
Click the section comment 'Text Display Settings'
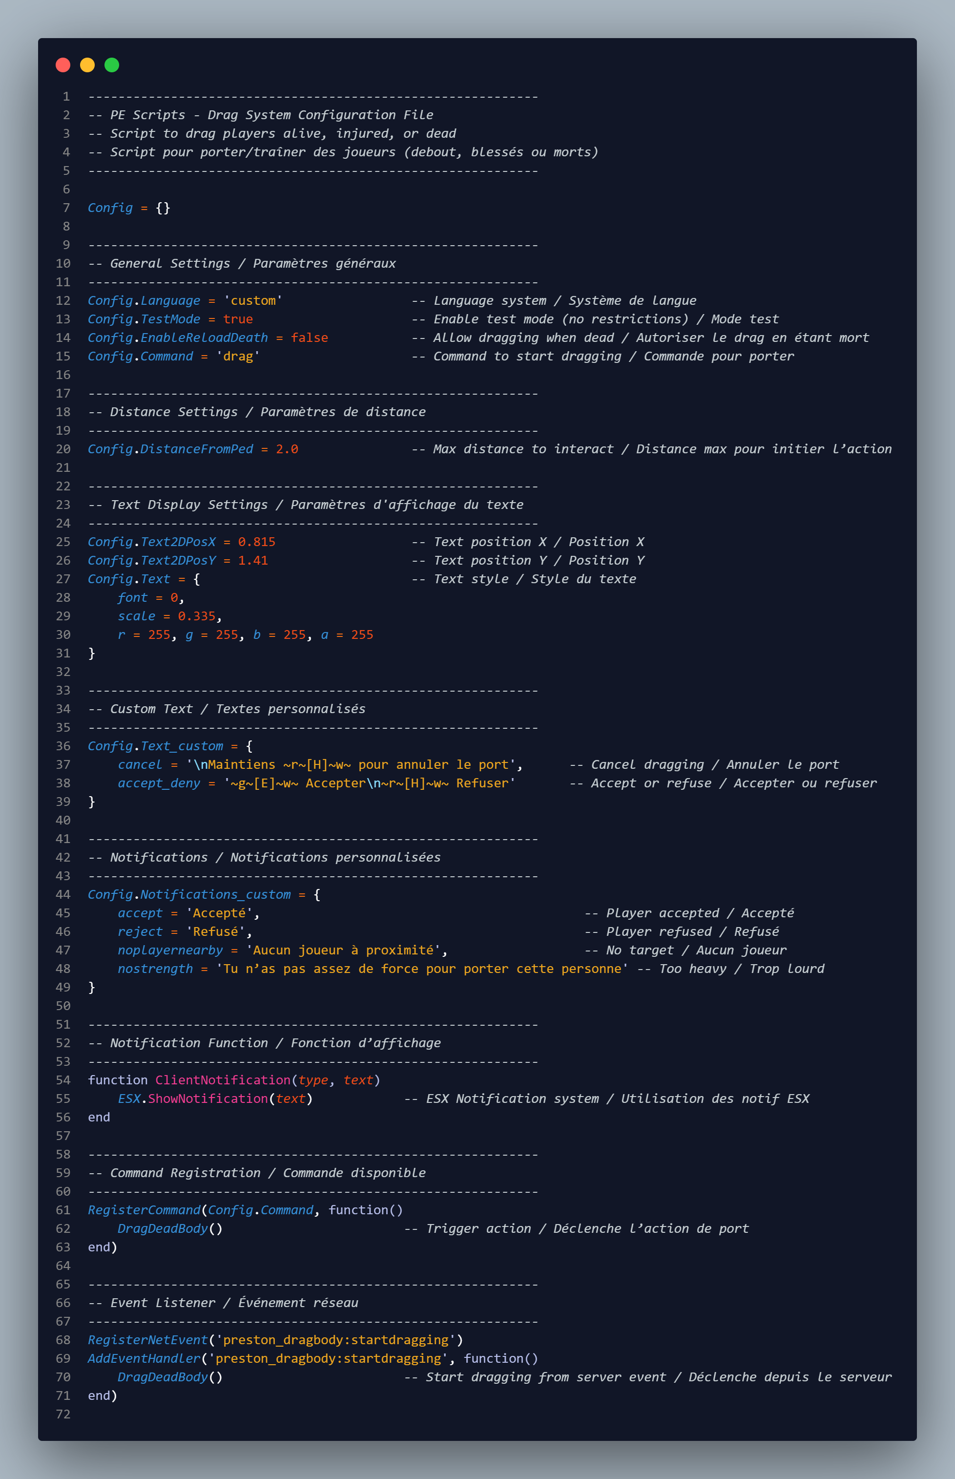pos(189,505)
